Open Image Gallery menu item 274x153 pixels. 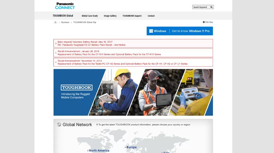tap(110, 16)
